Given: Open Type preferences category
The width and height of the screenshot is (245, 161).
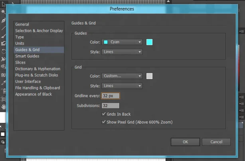Looking at the screenshot, I should (39, 37).
